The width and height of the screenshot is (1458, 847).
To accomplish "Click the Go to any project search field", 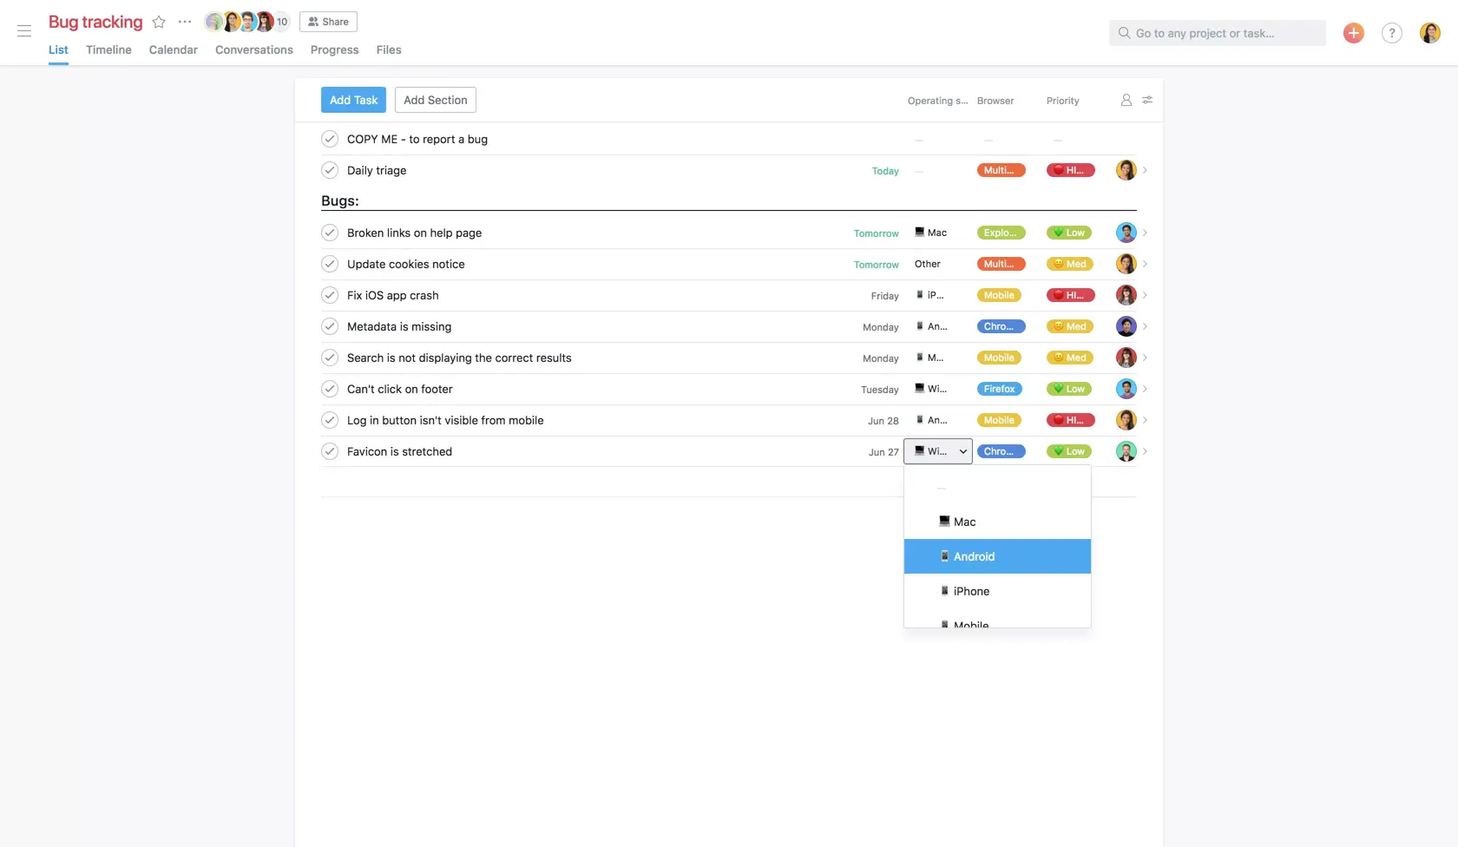I will pyautogui.click(x=1217, y=32).
